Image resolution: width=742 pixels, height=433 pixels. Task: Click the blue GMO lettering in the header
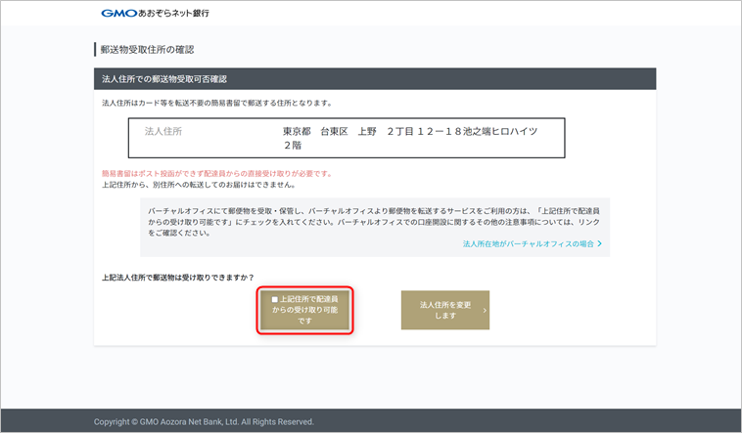pyautogui.click(x=120, y=14)
